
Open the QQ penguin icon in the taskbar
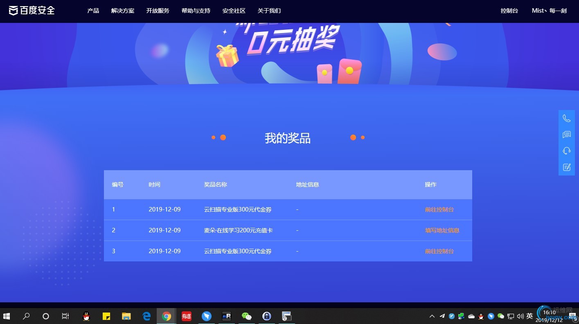coord(86,316)
